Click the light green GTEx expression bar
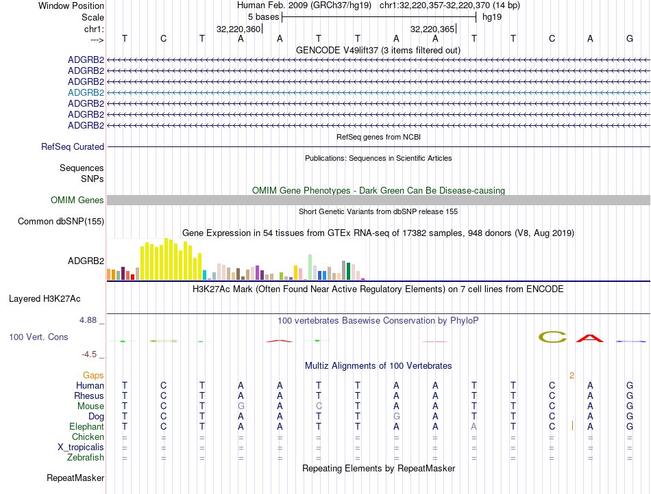The image size is (651, 494). click(x=310, y=268)
